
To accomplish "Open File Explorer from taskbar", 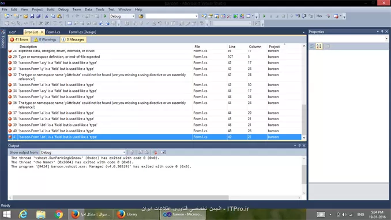I will (41, 214).
